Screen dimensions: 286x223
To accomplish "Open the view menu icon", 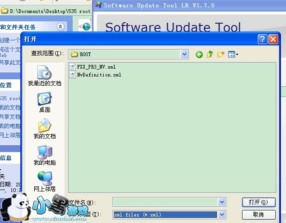I will pos(233,54).
